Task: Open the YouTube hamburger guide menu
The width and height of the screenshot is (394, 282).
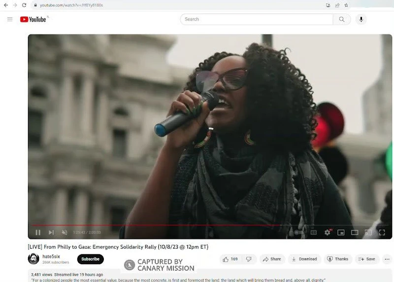Action: pyautogui.click(x=10, y=19)
